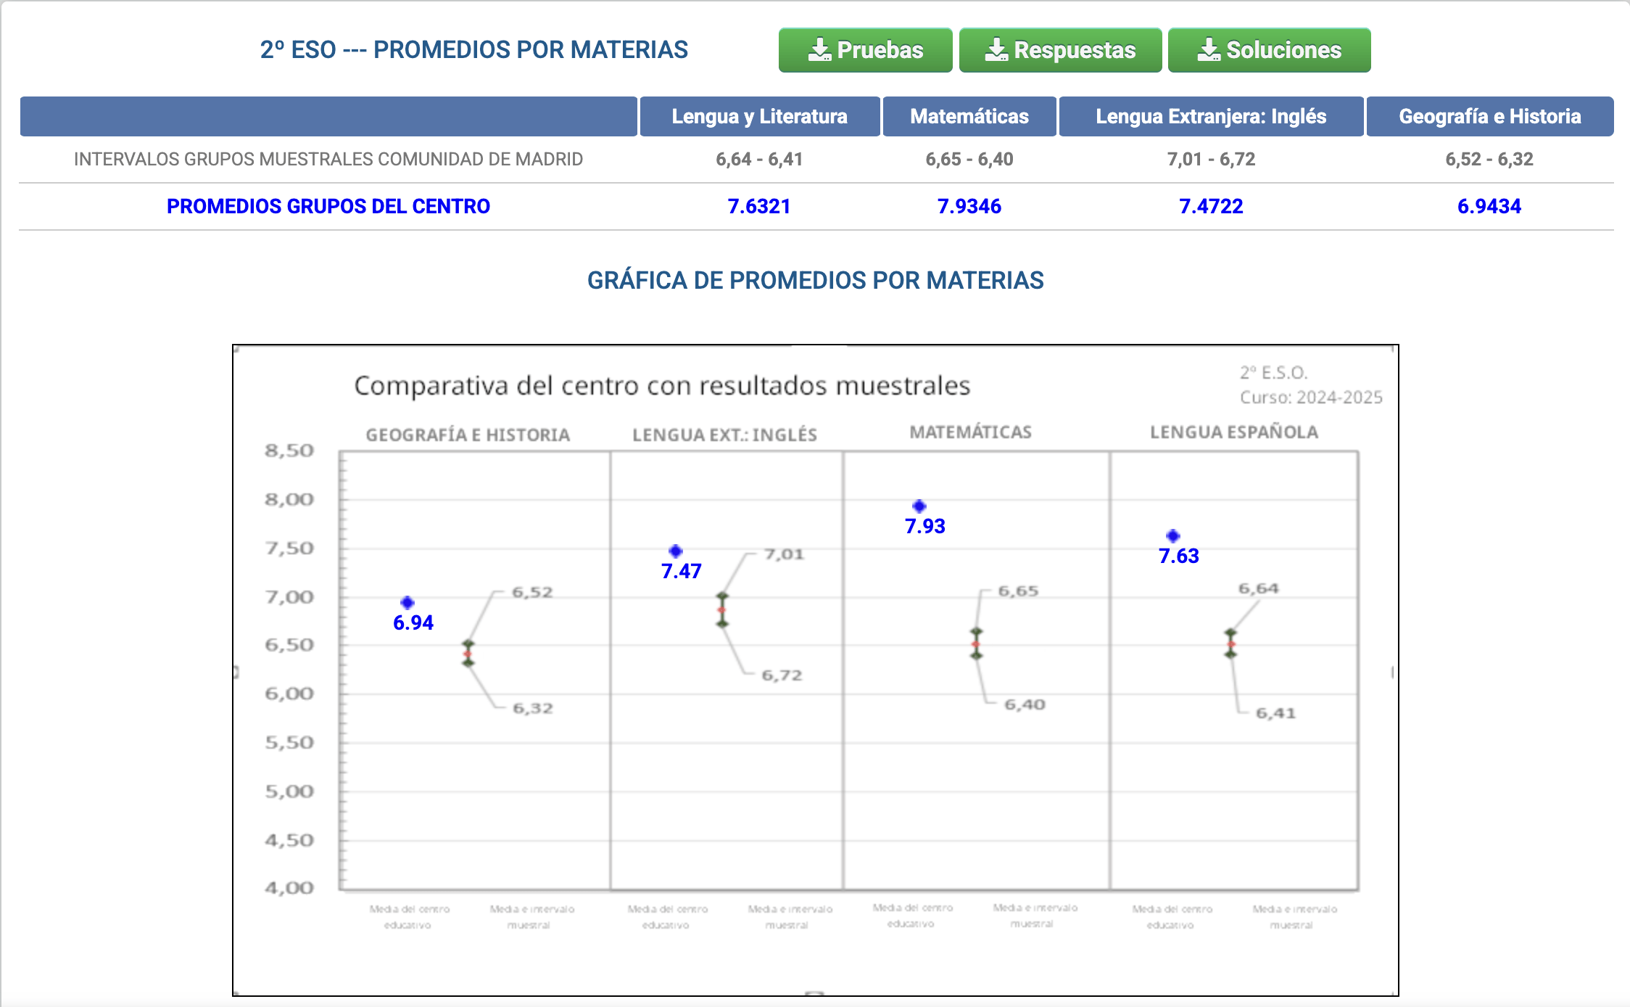Click the GRÁFICA DE PROMEDIOS POR MATERIAS heading

815,280
